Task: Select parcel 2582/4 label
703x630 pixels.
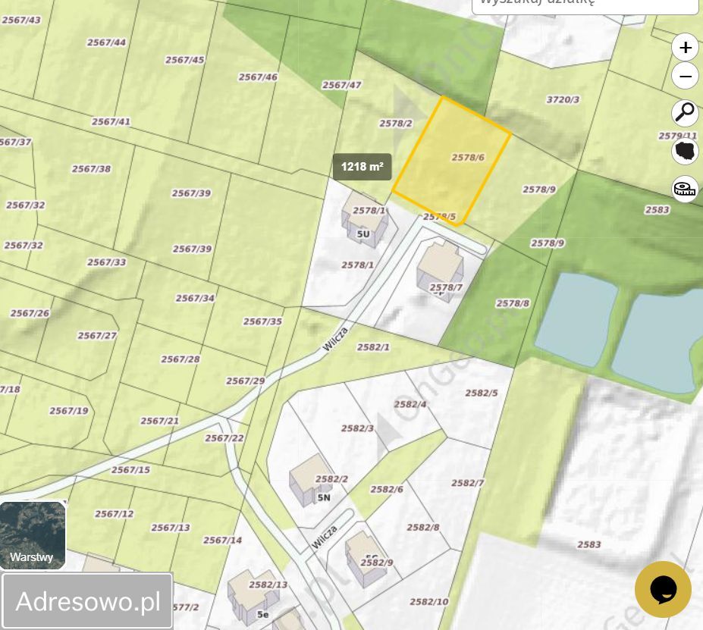Action: 410,404
